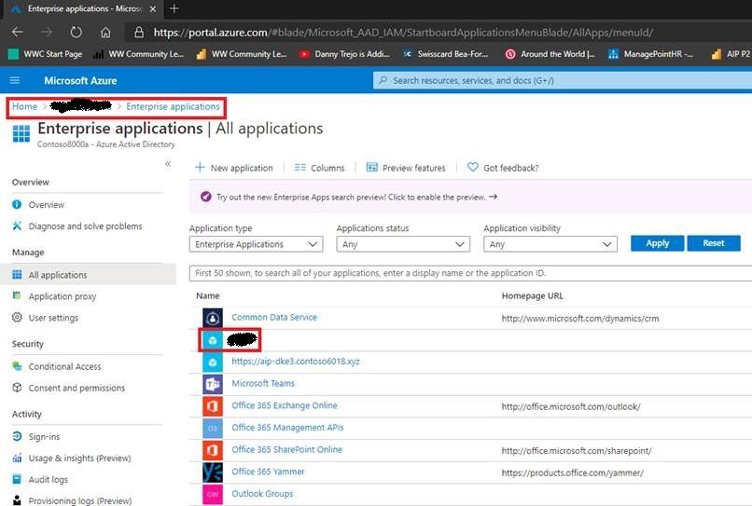Open the Application visibility dropdown
Viewport: 752px width, 506px height.
[550, 244]
